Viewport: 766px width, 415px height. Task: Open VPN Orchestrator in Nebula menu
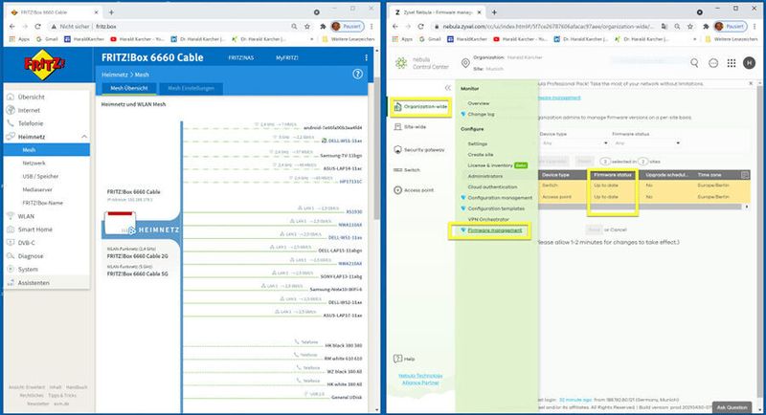(488, 219)
